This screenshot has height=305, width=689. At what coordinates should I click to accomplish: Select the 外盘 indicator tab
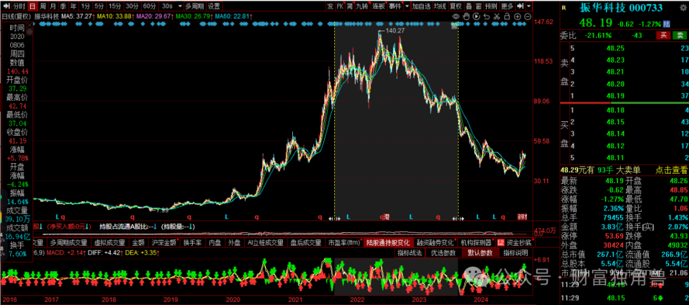235,242
